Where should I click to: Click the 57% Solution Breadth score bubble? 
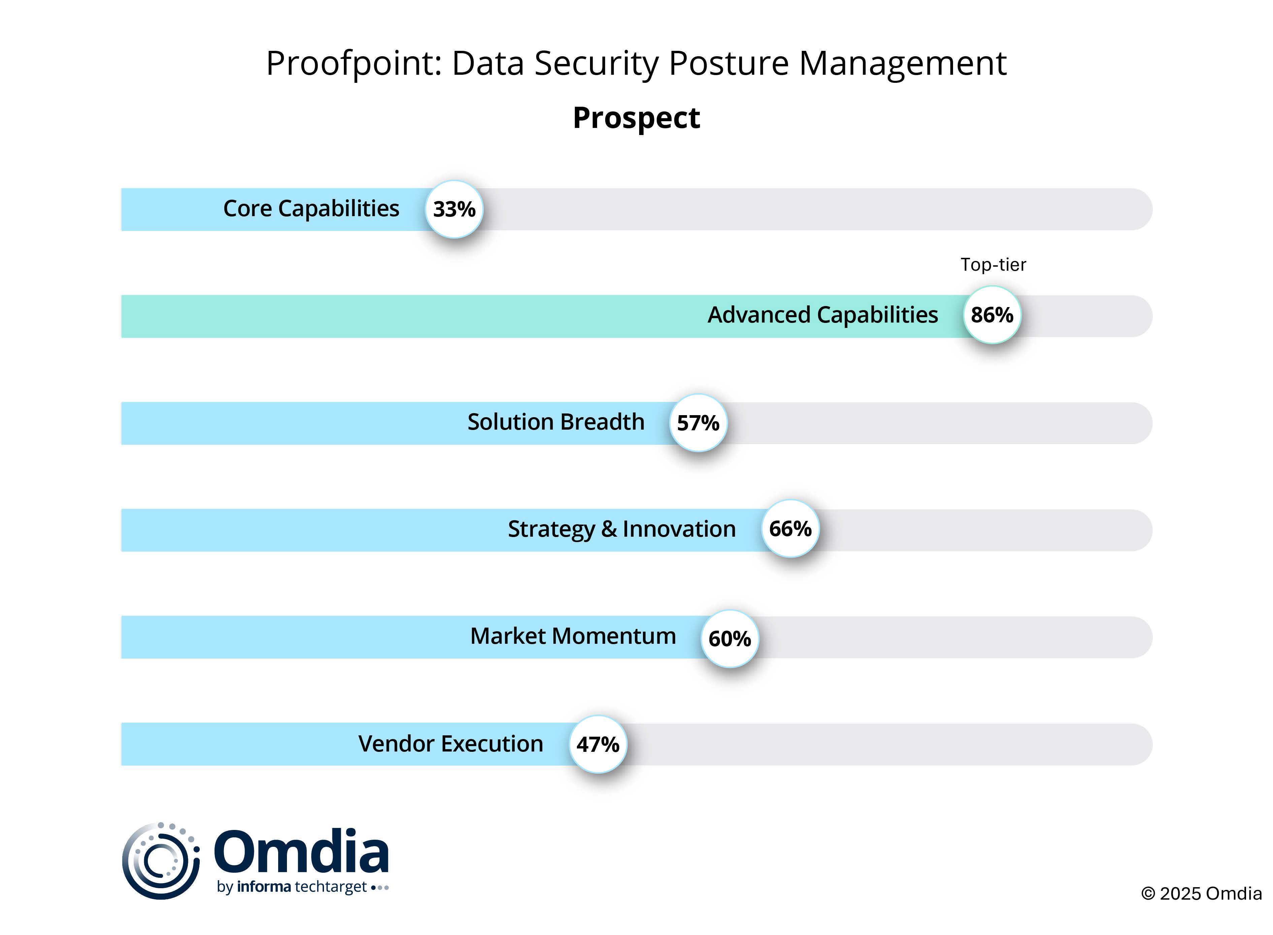(x=698, y=423)
